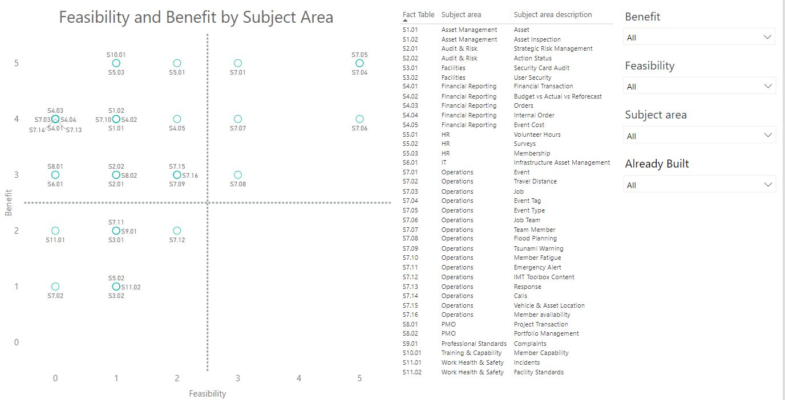
Task: Select the Facility Standards table row
Action: [507, 372]
